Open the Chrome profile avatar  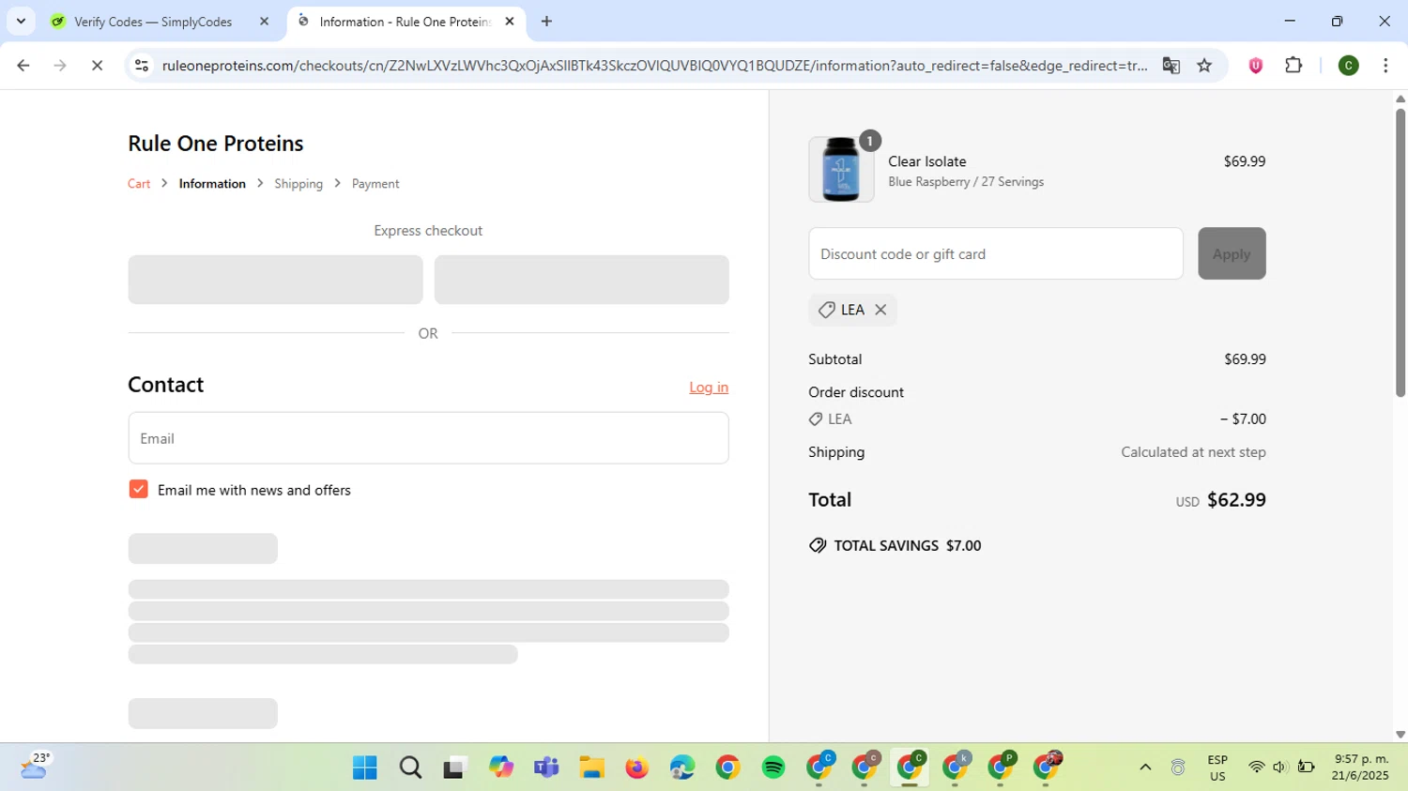(1348, 66)
